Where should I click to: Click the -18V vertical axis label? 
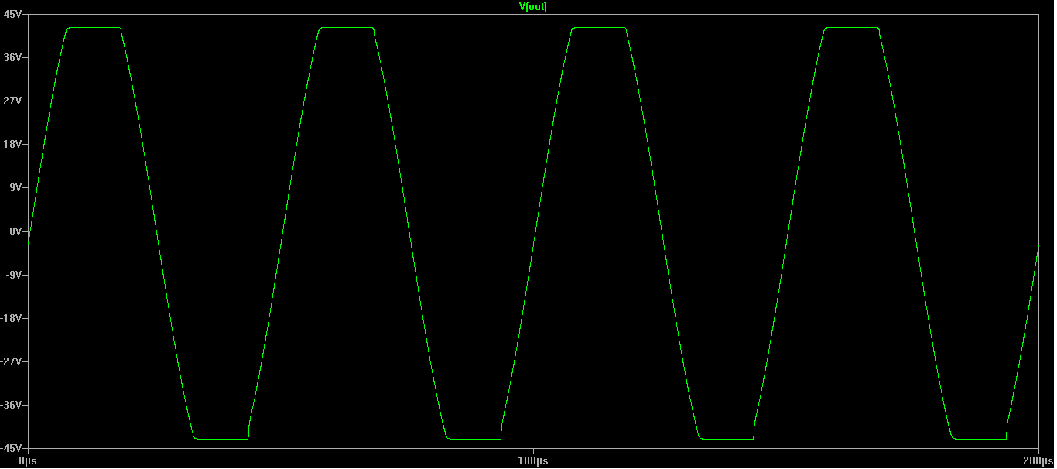coord(13,317)
